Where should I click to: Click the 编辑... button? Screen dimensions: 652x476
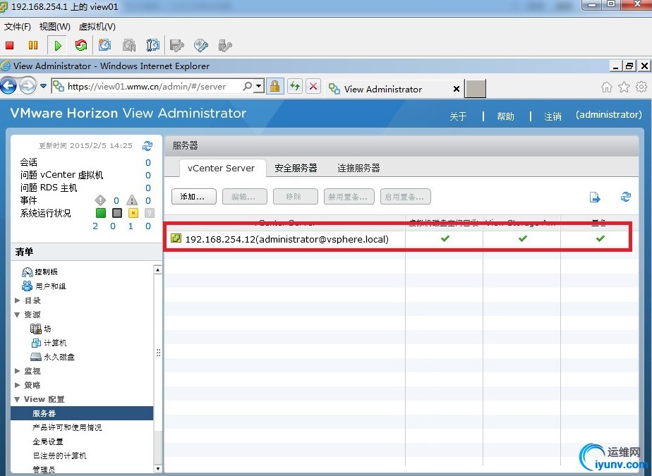click(x=244, y=197)
